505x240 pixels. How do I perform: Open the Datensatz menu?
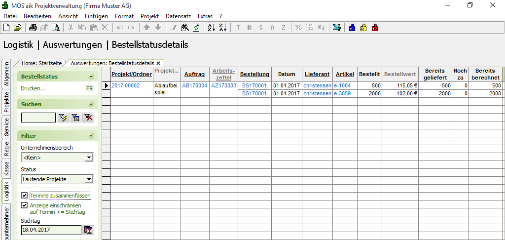tap(179, 16)
